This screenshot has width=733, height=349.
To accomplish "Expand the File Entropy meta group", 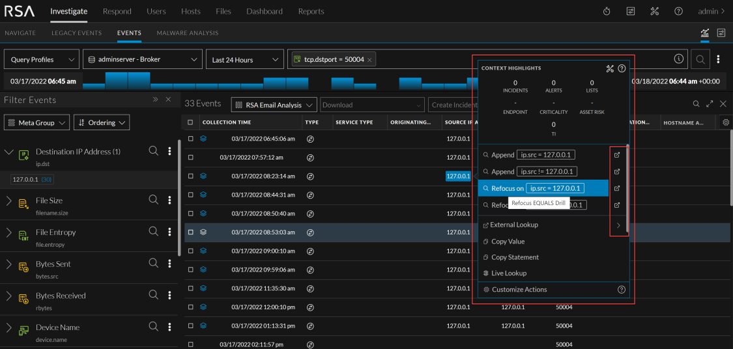I will [9, 232].
